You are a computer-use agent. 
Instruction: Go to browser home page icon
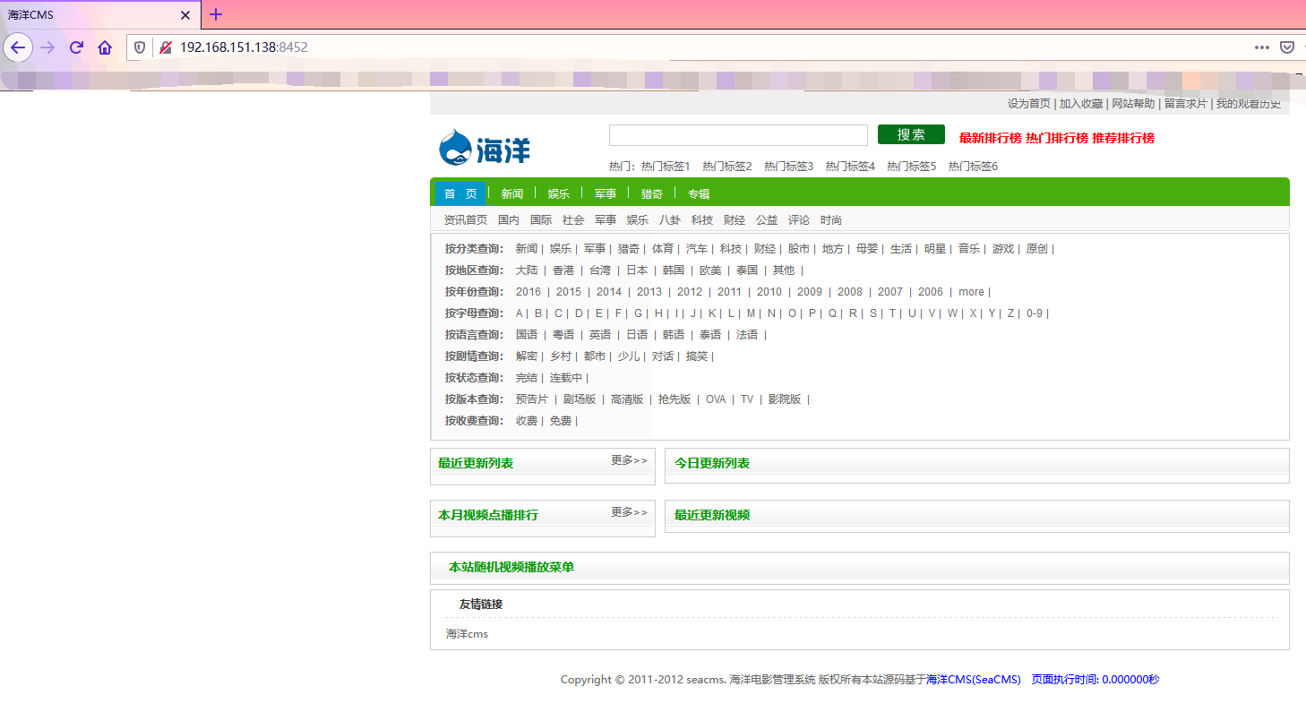105,47
